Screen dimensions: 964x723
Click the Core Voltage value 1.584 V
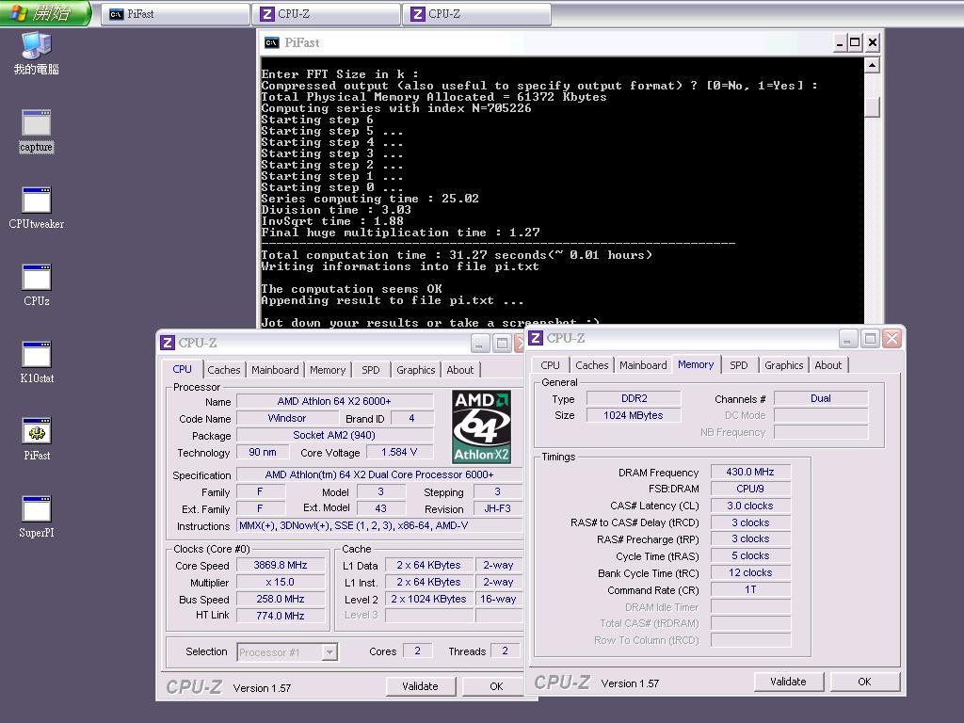(x=399, y=452)
